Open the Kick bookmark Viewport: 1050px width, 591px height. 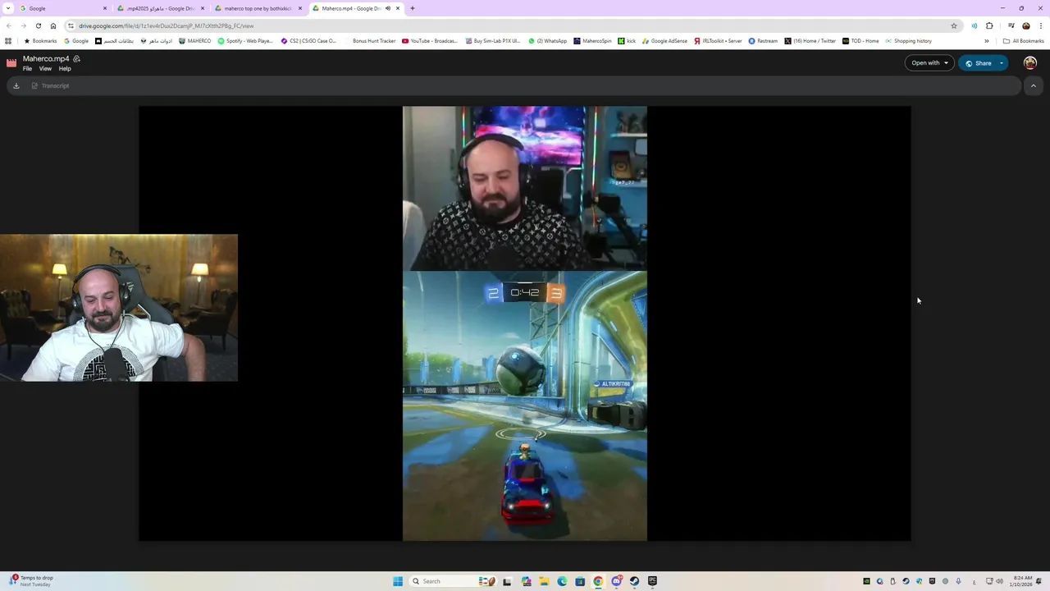[627, 41]
